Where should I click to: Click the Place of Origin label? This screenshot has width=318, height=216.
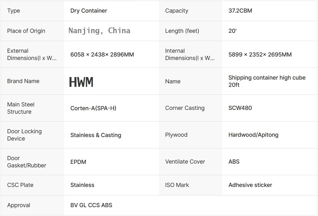click(26, 31)
